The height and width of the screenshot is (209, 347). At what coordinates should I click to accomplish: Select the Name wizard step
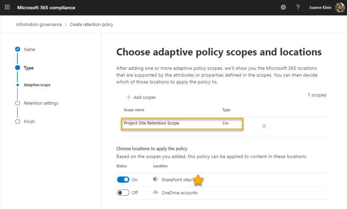point(29,49)
